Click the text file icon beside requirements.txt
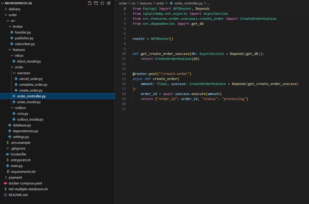 (8, 172)
